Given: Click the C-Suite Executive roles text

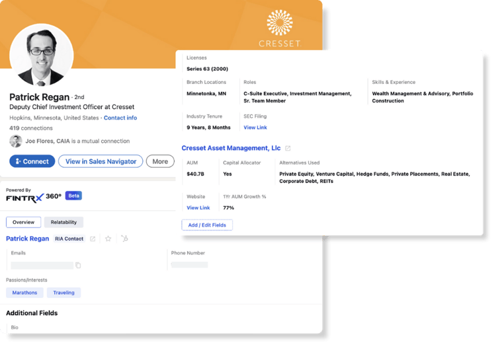Looking at the screenshot, I should pos(298,97).
